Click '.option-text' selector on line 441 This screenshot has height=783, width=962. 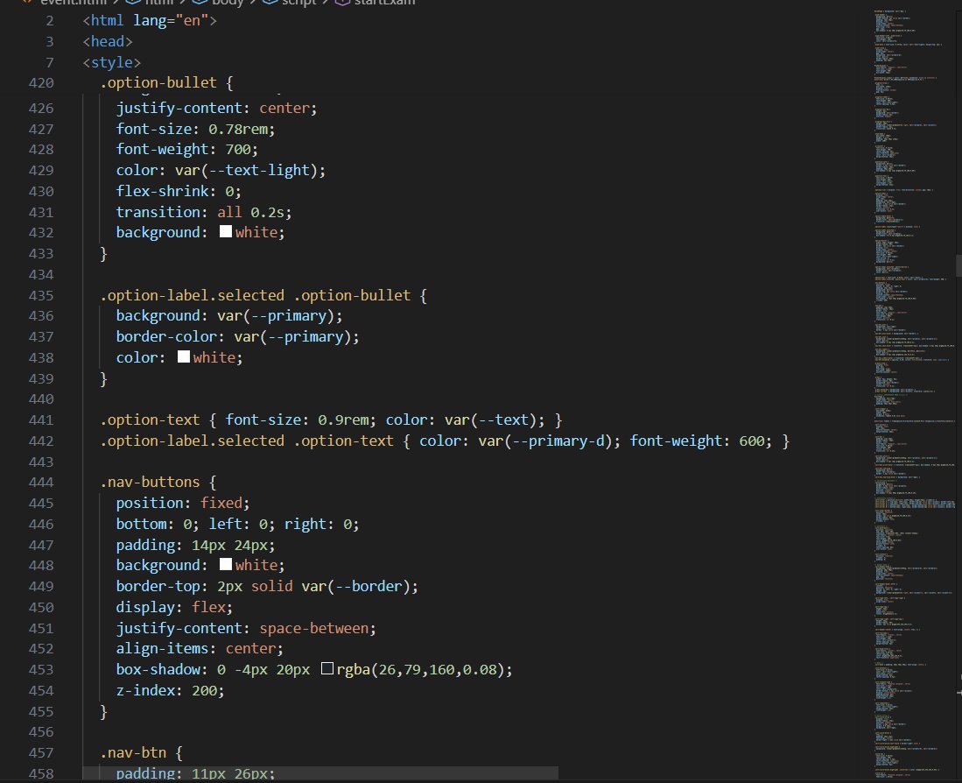pos(150,420)
